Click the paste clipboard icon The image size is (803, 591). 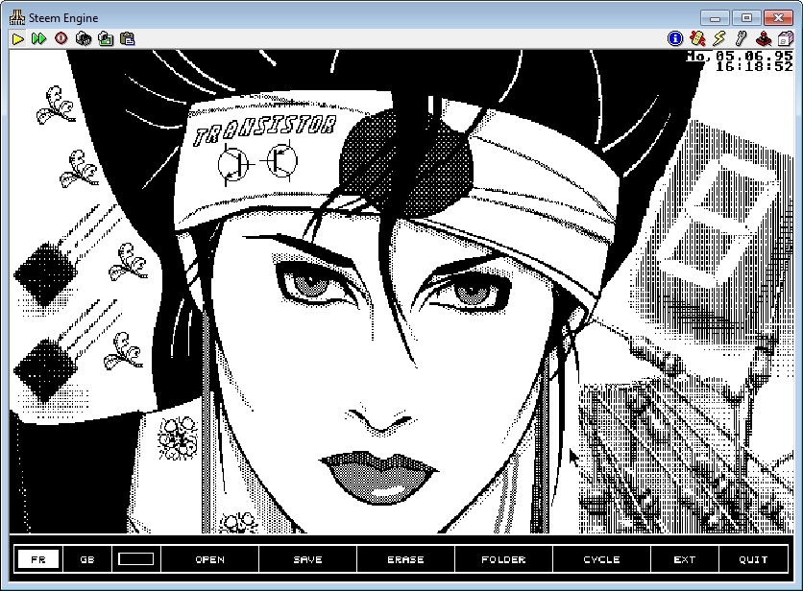point(128,38)
